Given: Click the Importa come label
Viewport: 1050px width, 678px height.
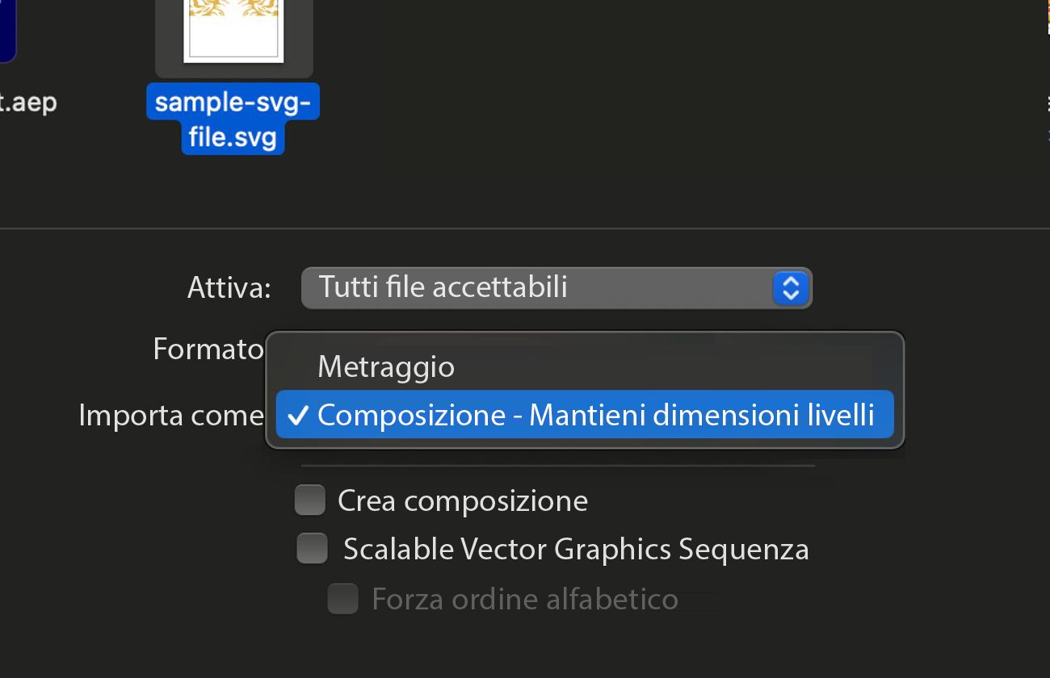Looking at the screenshot, I should (x=170, y=414).
